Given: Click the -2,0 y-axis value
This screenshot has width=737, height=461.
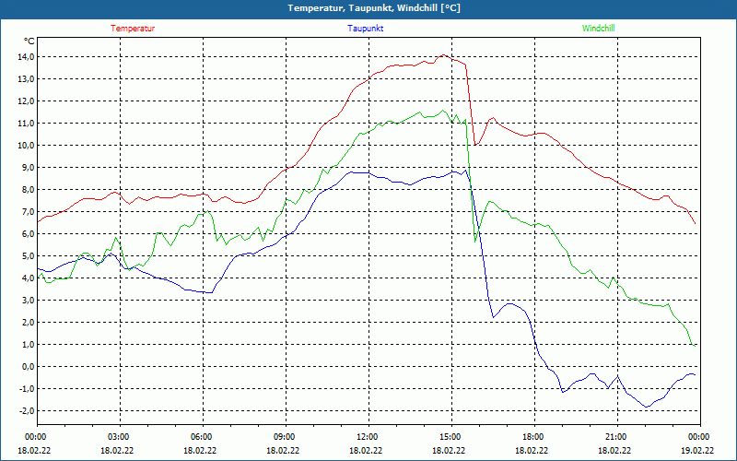Looking at the screenshot, I should pos(28,410).
